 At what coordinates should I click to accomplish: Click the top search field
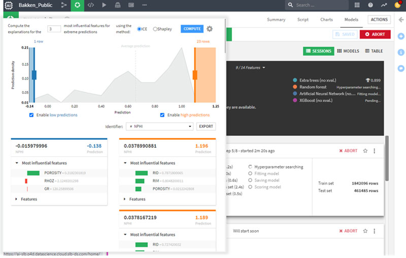(316, 5)
